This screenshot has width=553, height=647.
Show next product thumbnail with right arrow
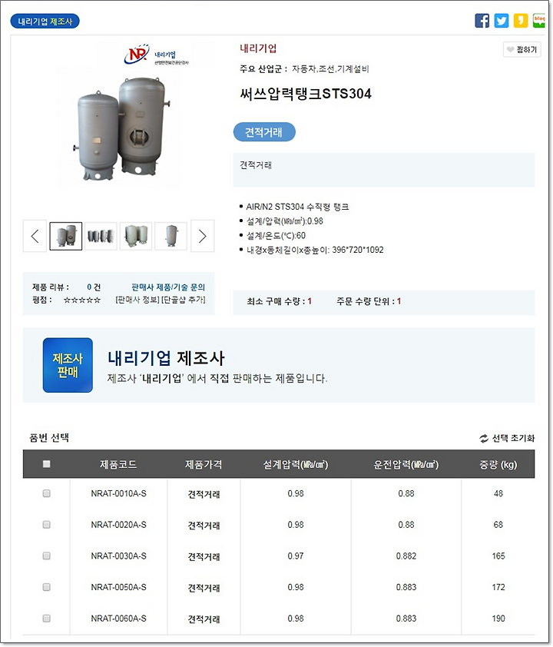click(x=203, y=236)
